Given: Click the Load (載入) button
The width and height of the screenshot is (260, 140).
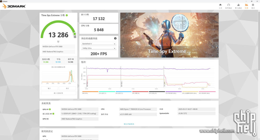Looking at the screenshot, I should click(49, 88).
